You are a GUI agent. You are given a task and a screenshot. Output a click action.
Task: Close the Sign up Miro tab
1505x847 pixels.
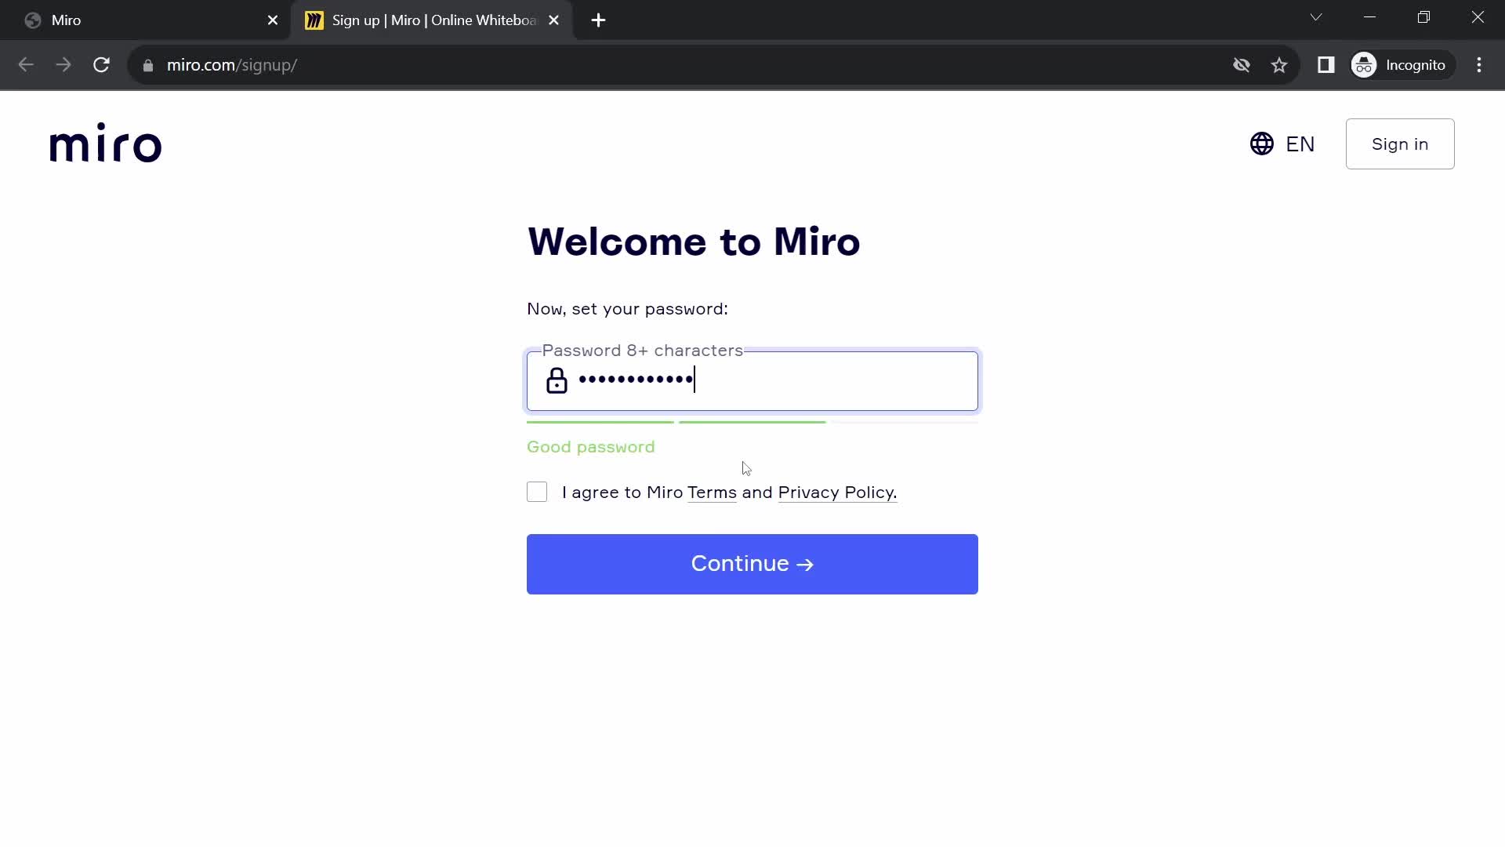pos(554,20)
